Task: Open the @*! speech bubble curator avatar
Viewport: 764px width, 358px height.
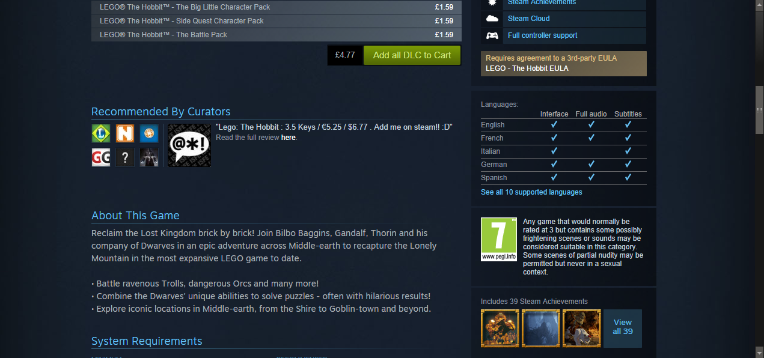Action: pyautogui.click(x=189, y=145)
